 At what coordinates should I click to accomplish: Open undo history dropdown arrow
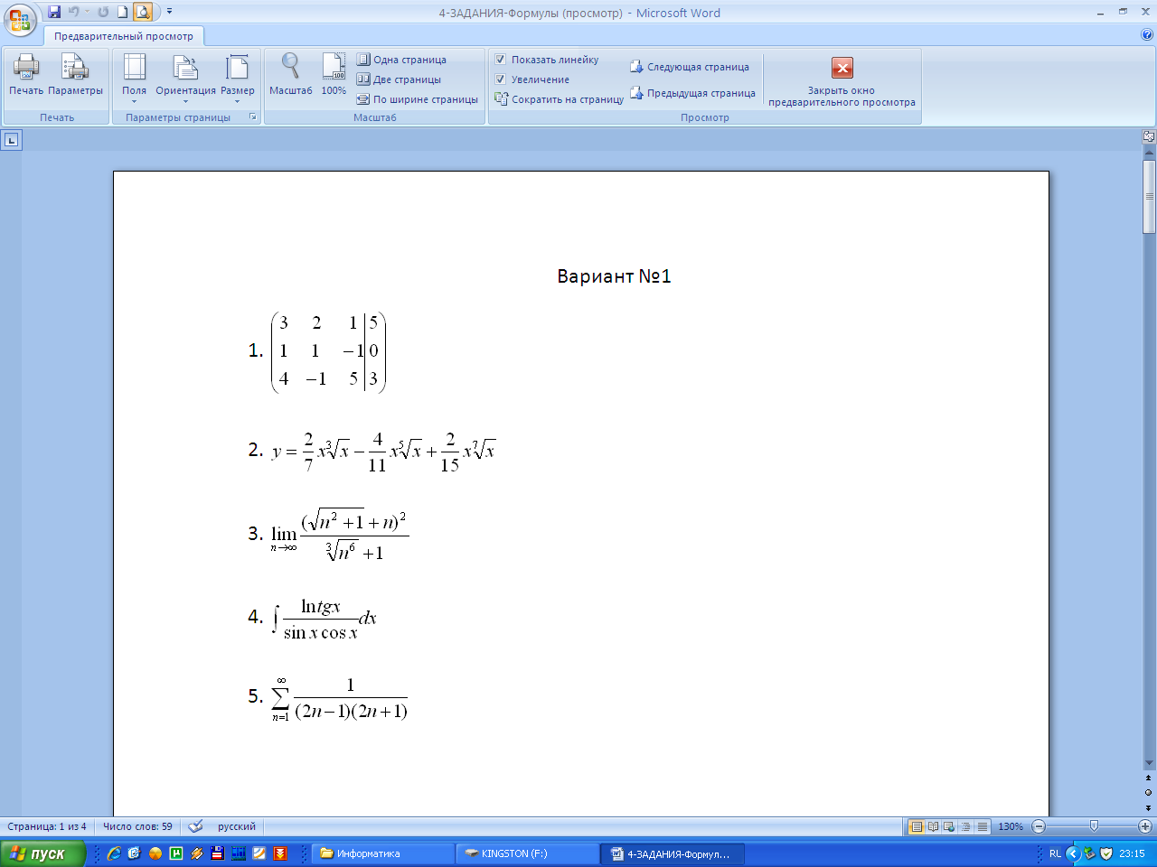coord(87,12)
